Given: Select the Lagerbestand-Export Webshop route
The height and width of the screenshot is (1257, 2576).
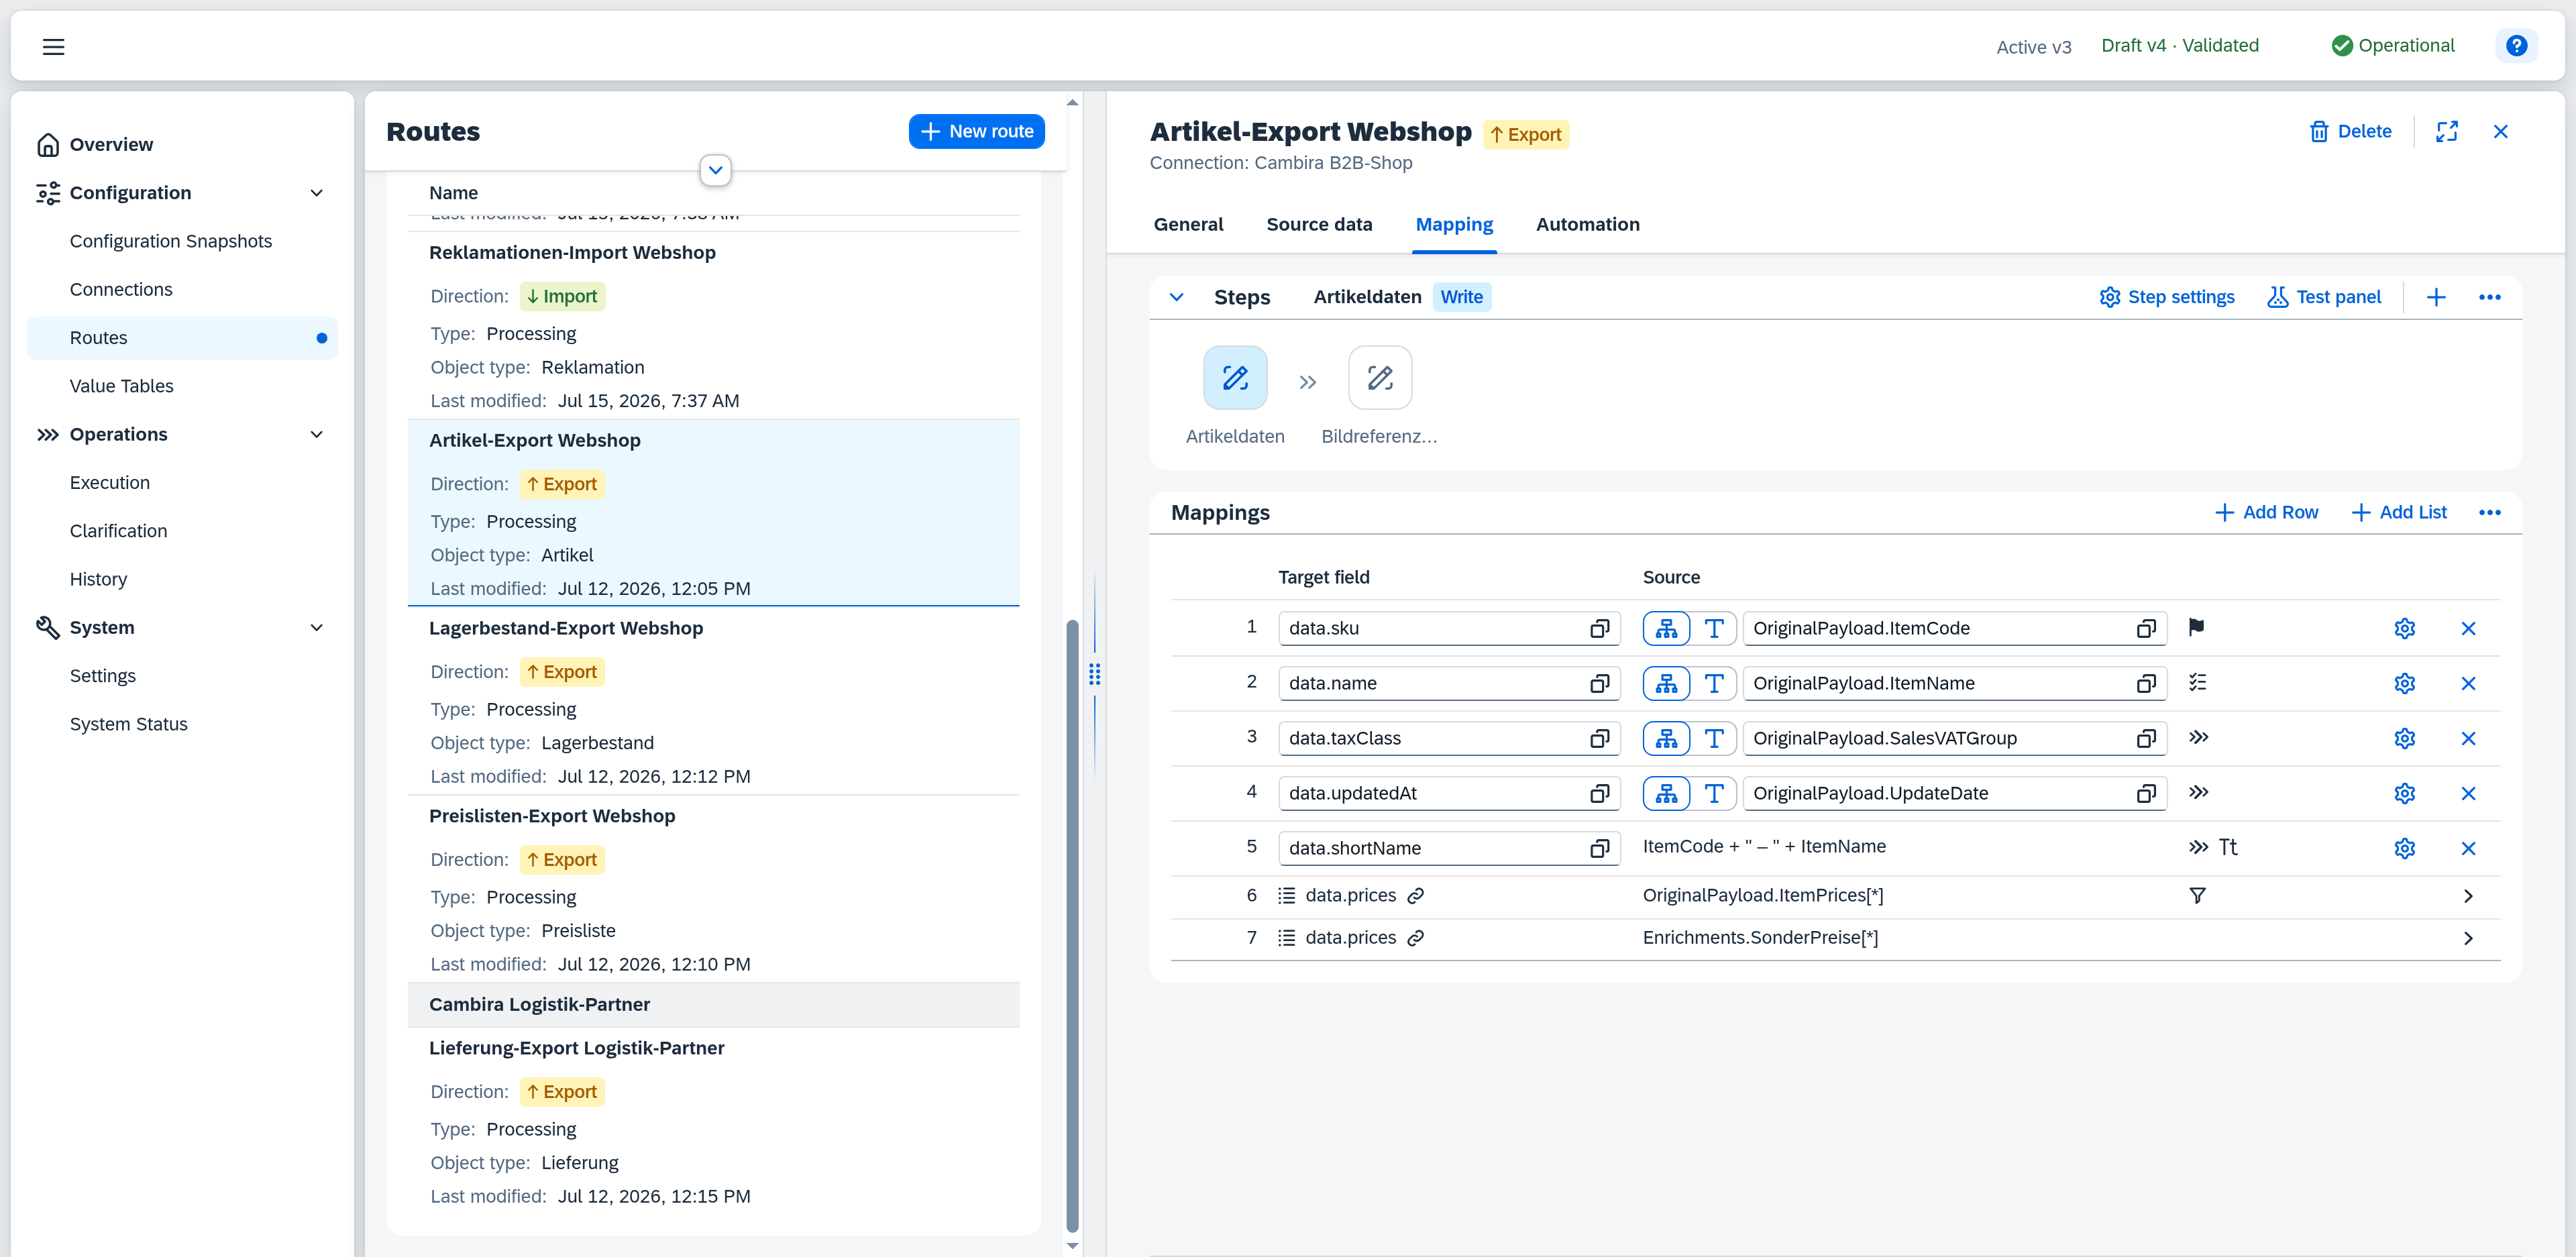Looking at the screenshot, I should (713, 701).
